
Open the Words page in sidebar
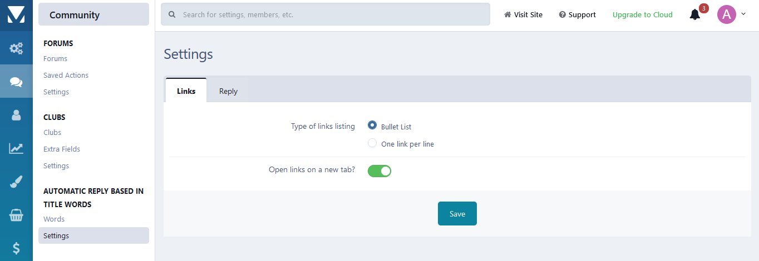(x=54, y=219)
